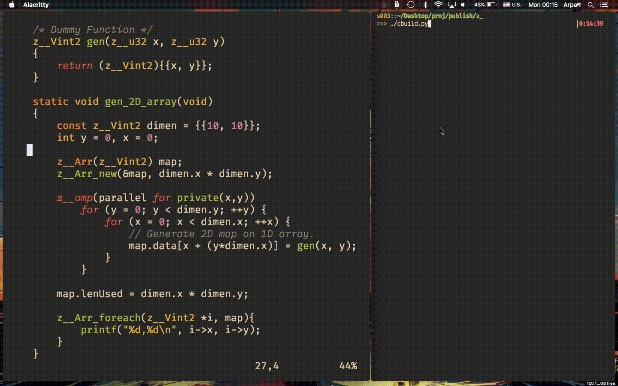This screenshot has width=618, height=386.
Task: Open the Alacritty application menu
Action: click(x=36, y=5)
